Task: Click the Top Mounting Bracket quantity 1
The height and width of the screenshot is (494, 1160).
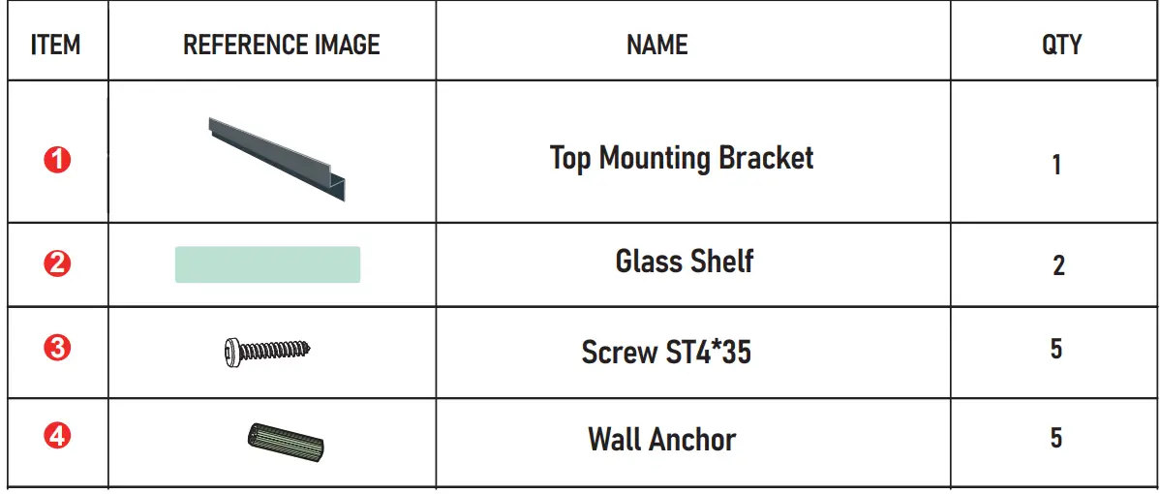Action: (1057, 165)
